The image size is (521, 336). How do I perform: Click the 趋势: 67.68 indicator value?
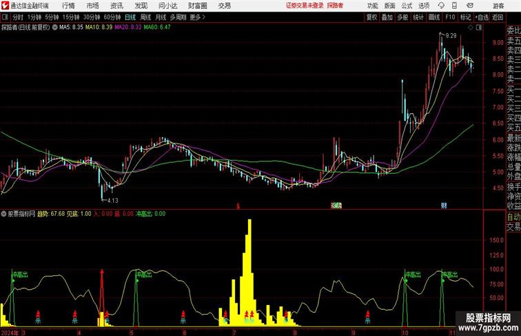point(51,214)
